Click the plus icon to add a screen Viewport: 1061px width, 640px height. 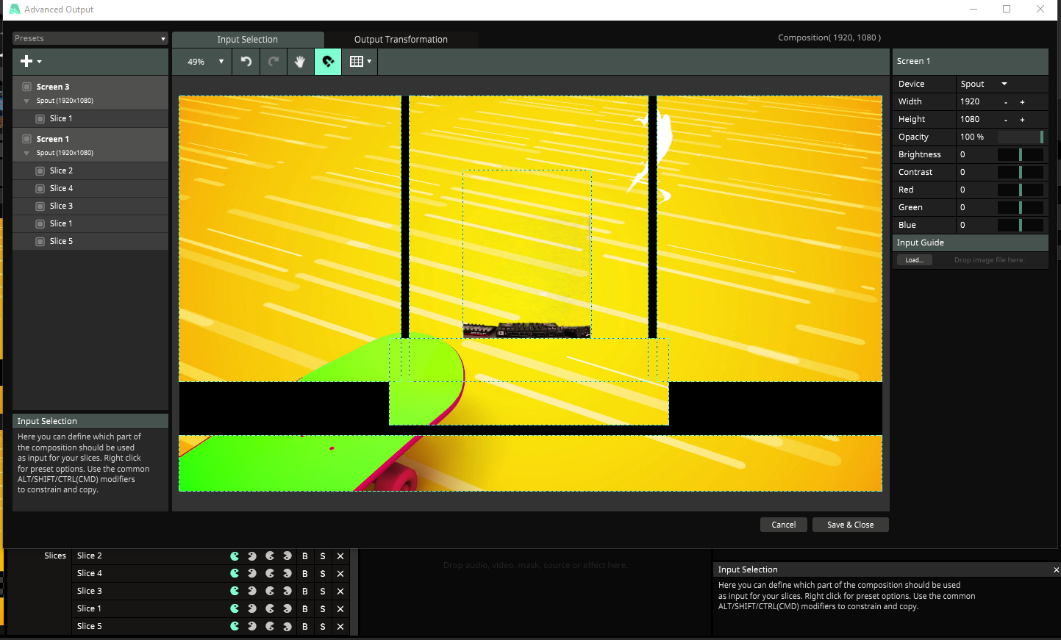[27, 62]
